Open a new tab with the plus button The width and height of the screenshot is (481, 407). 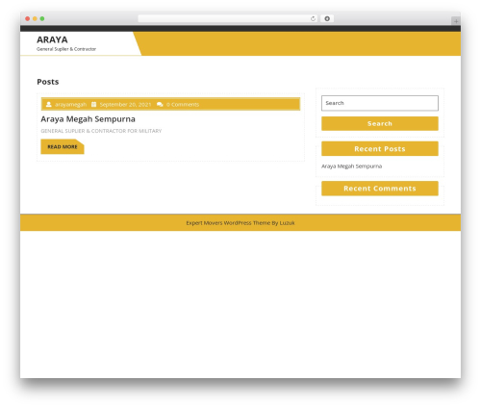coord(456,21)
